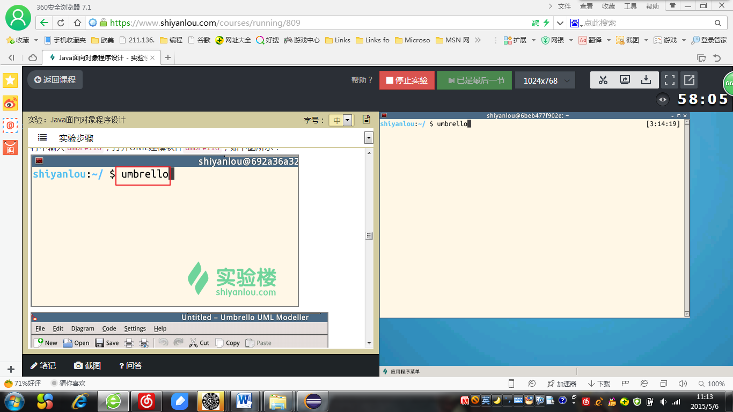This screenshot has width=733, height=412.
Task: Enter fullscreen mode for the lab
Action: pos(669,80)
